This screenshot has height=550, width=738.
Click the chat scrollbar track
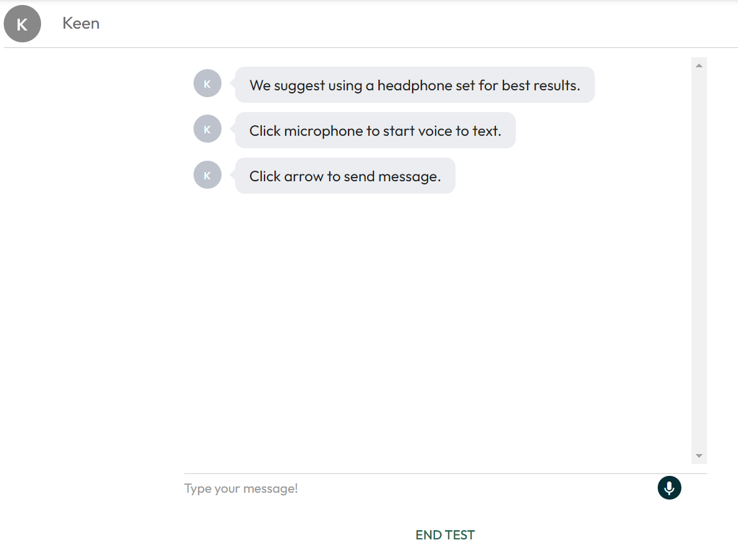click(699, 260)
